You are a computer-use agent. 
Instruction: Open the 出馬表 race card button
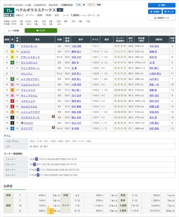[155, 12]
